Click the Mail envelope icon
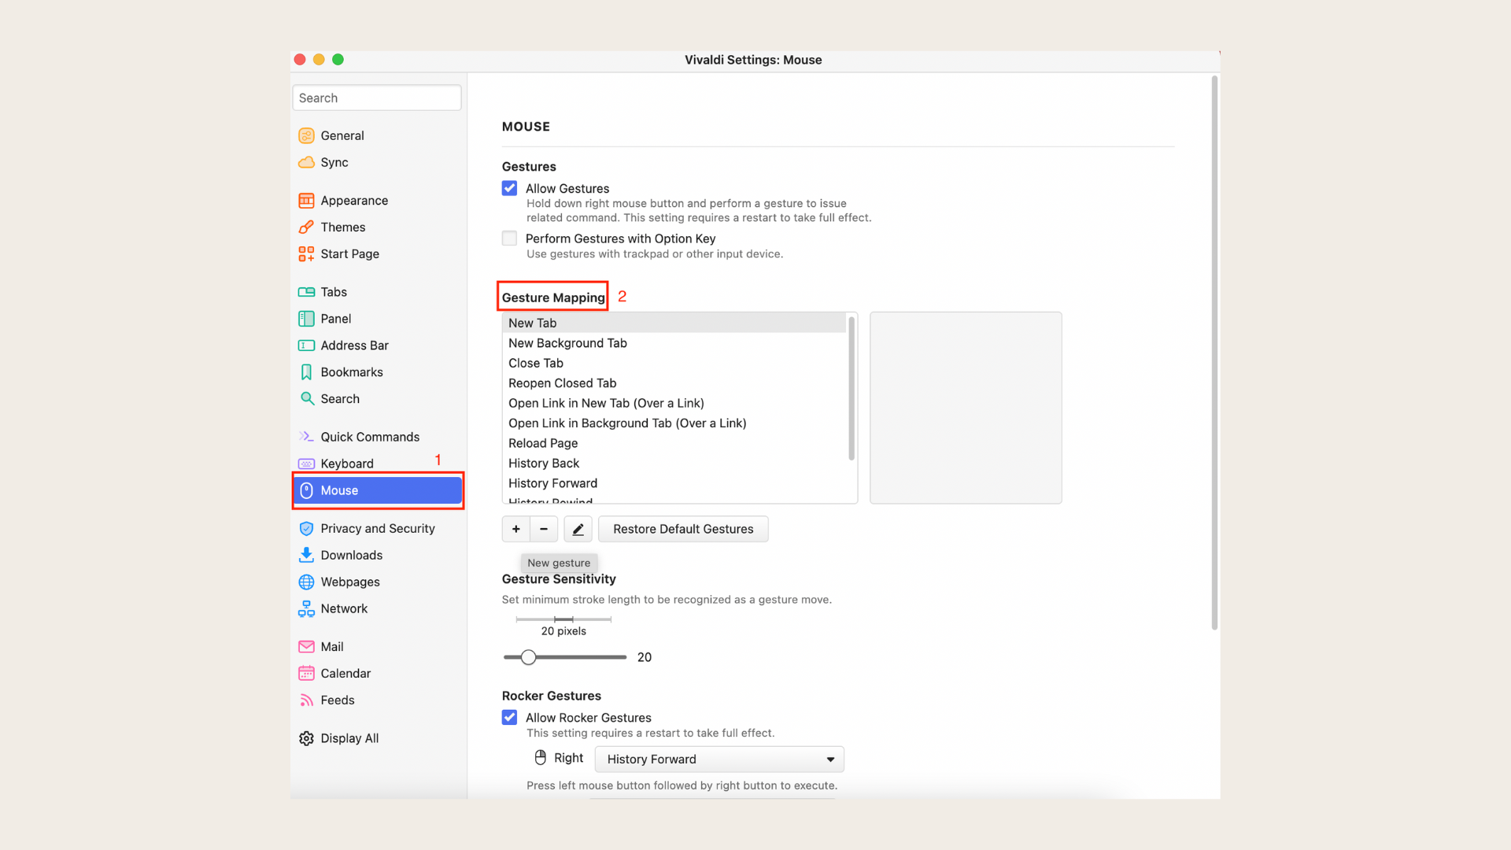Screen dimensions: 1511x850 (306, 647)
